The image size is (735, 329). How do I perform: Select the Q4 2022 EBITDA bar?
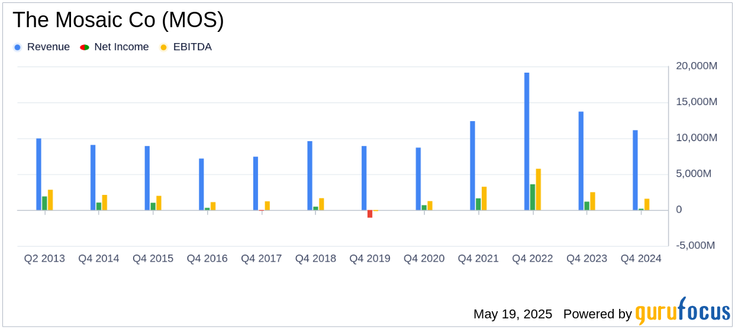click(539, 190)
